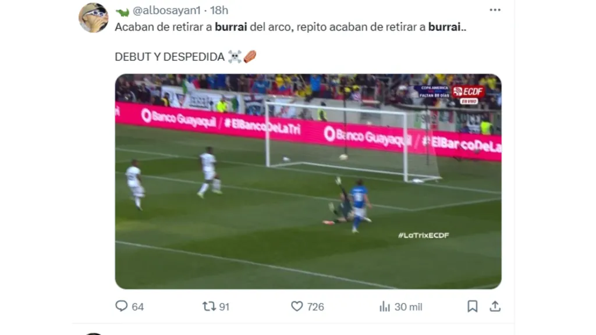The width and height of the screenshot is (596, 335).
Task: Click the 64 replies count
Action: tap(137, 307)
